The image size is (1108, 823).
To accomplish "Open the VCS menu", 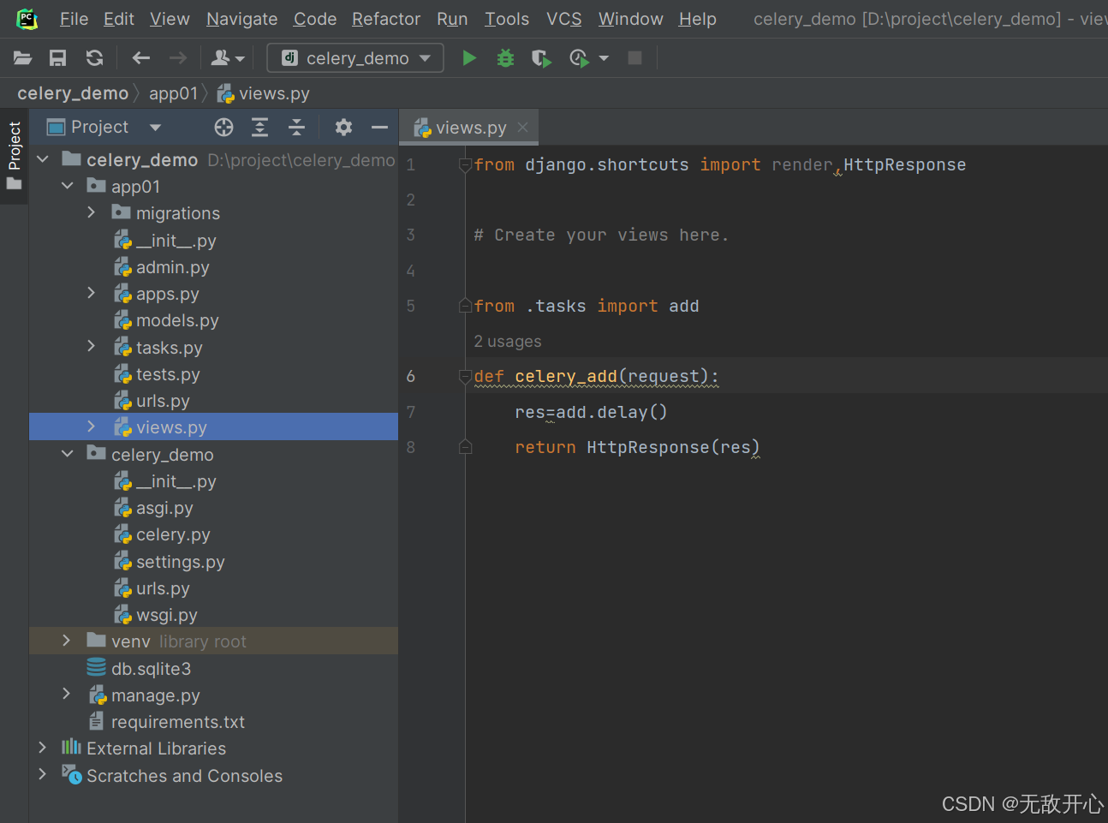I will [563, 19].
